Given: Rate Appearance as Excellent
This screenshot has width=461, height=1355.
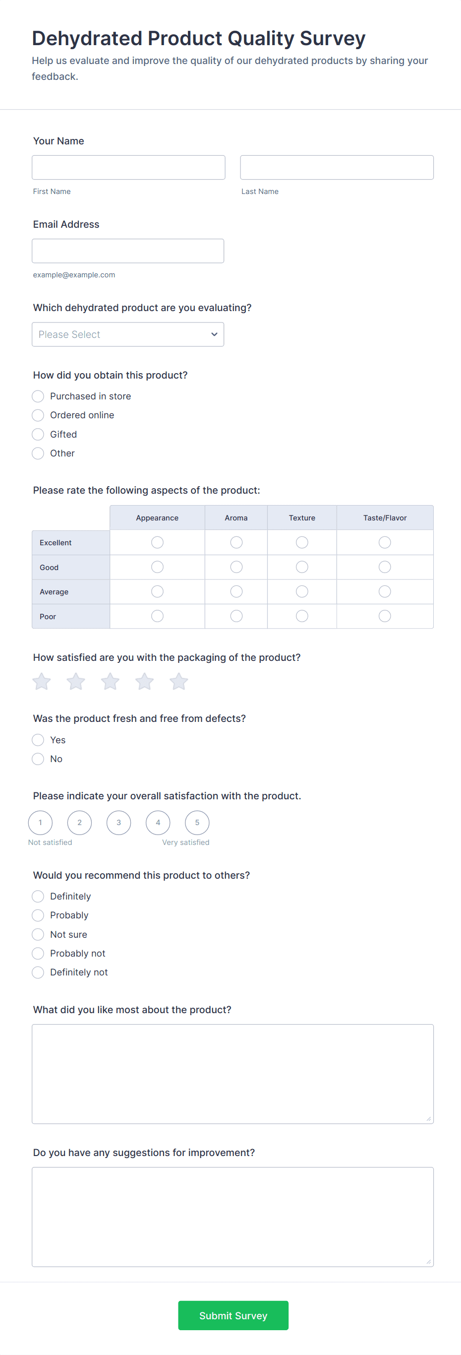Looking at the screenshot, I should (x=157, y=542).
